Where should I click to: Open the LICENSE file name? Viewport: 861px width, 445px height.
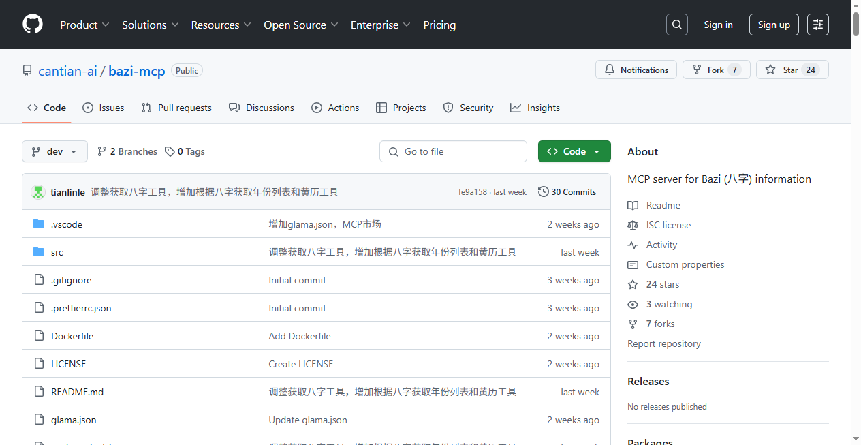[69, 364]
